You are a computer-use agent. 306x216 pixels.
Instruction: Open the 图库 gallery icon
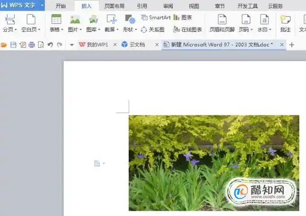click(93, 19)
